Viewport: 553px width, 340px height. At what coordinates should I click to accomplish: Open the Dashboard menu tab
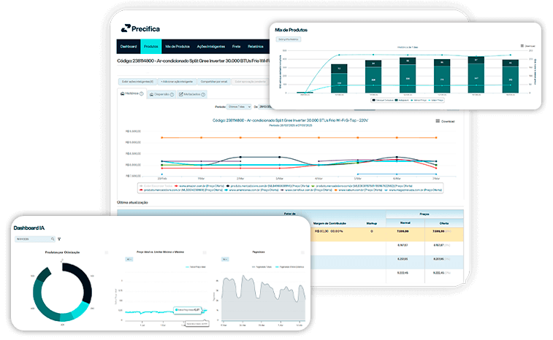coord(129,45)
